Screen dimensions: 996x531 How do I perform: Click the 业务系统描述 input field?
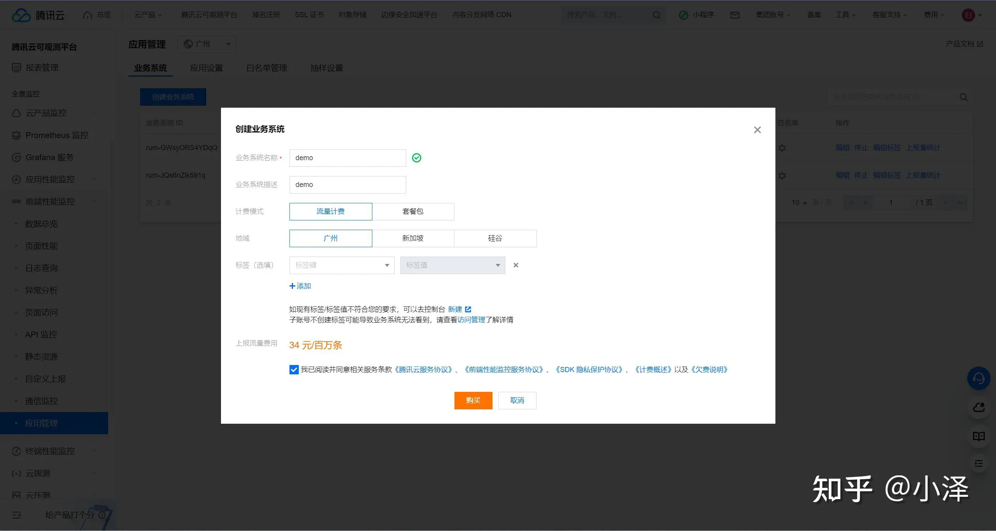(347, 185)
